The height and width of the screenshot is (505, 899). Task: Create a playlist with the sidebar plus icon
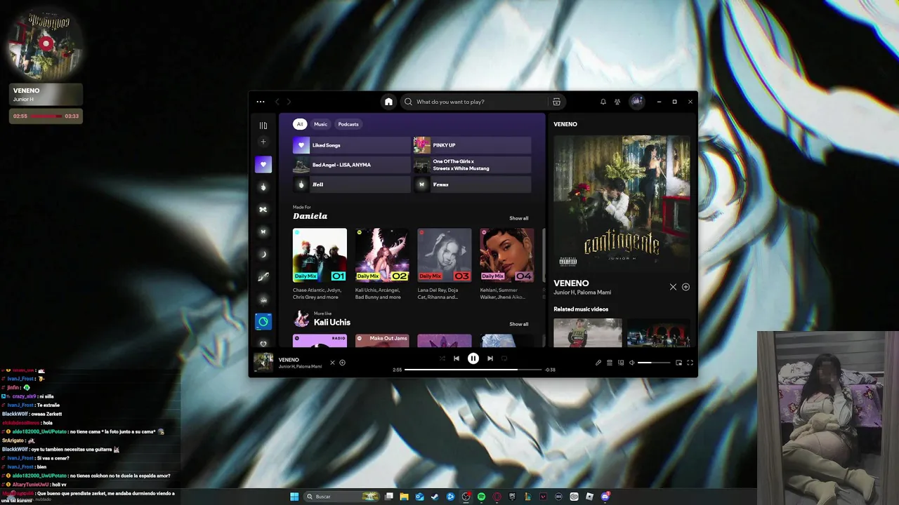[263, 142]
